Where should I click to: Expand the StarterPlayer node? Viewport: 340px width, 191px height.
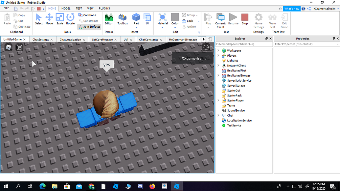point(218,100)
